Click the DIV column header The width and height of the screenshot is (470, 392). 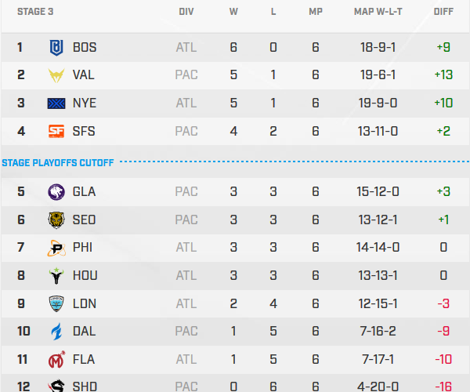point(186,13)
